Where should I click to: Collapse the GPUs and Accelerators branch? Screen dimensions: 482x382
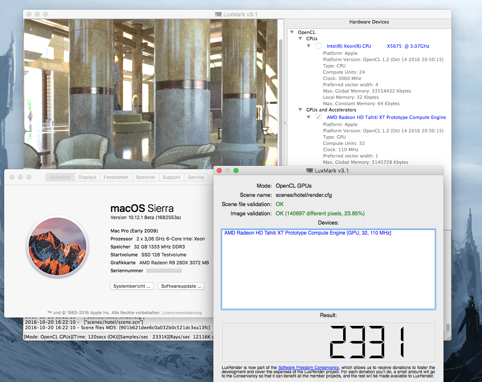tap(300, 109)
